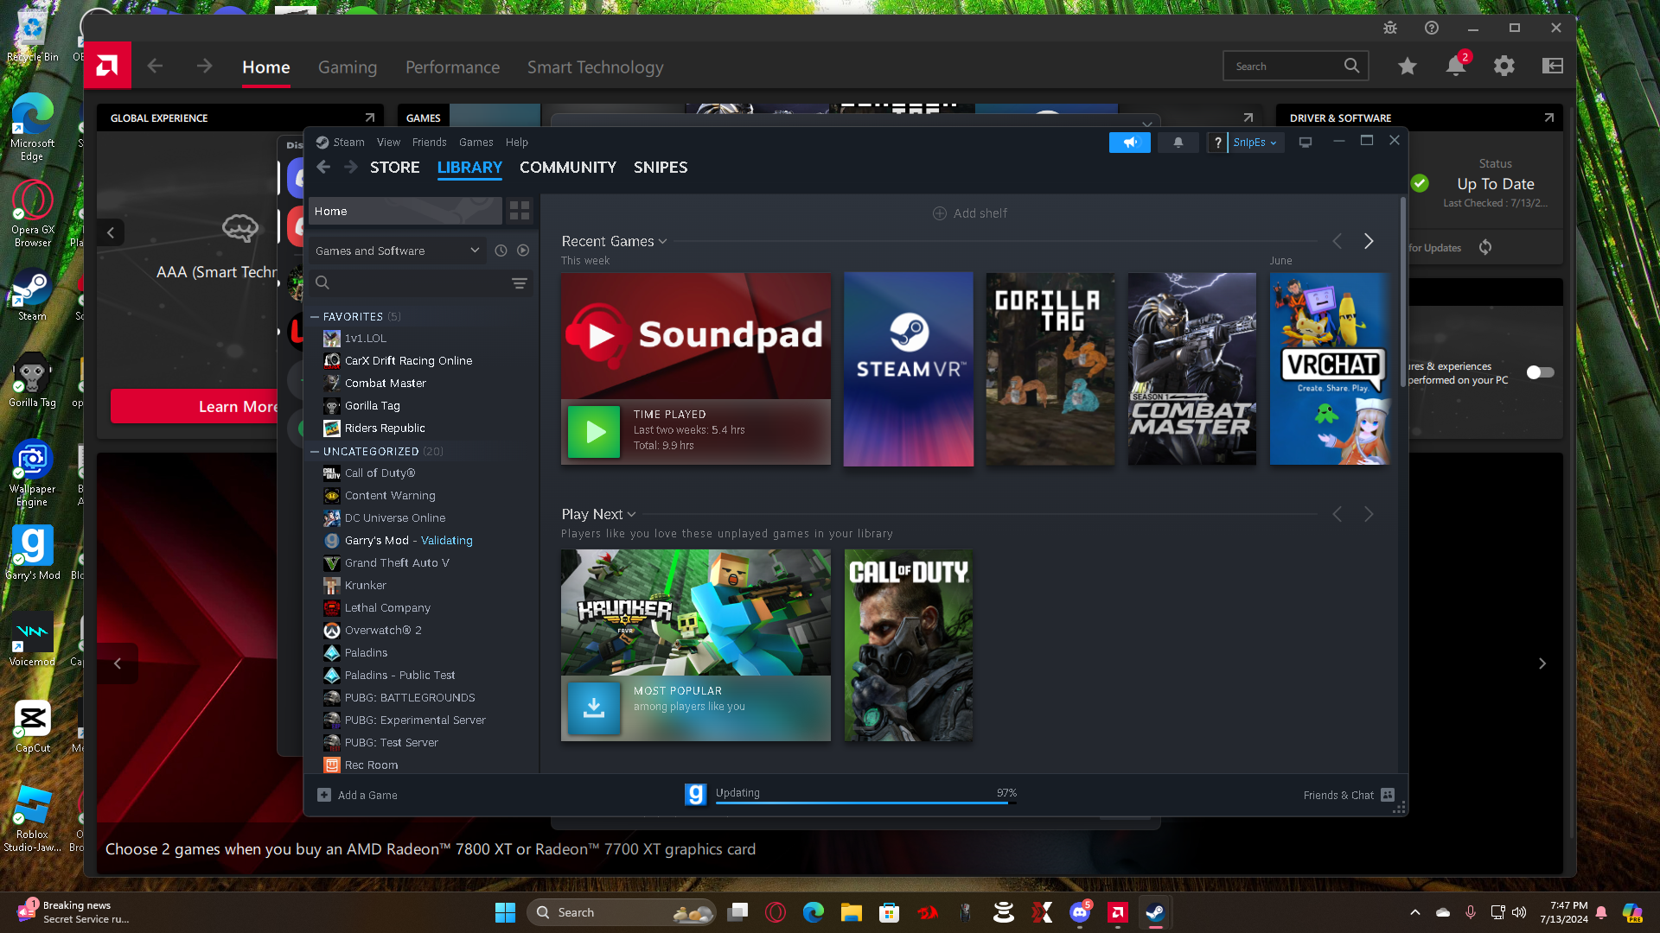Collapse the Favorites category in Steam

(315, 317)
